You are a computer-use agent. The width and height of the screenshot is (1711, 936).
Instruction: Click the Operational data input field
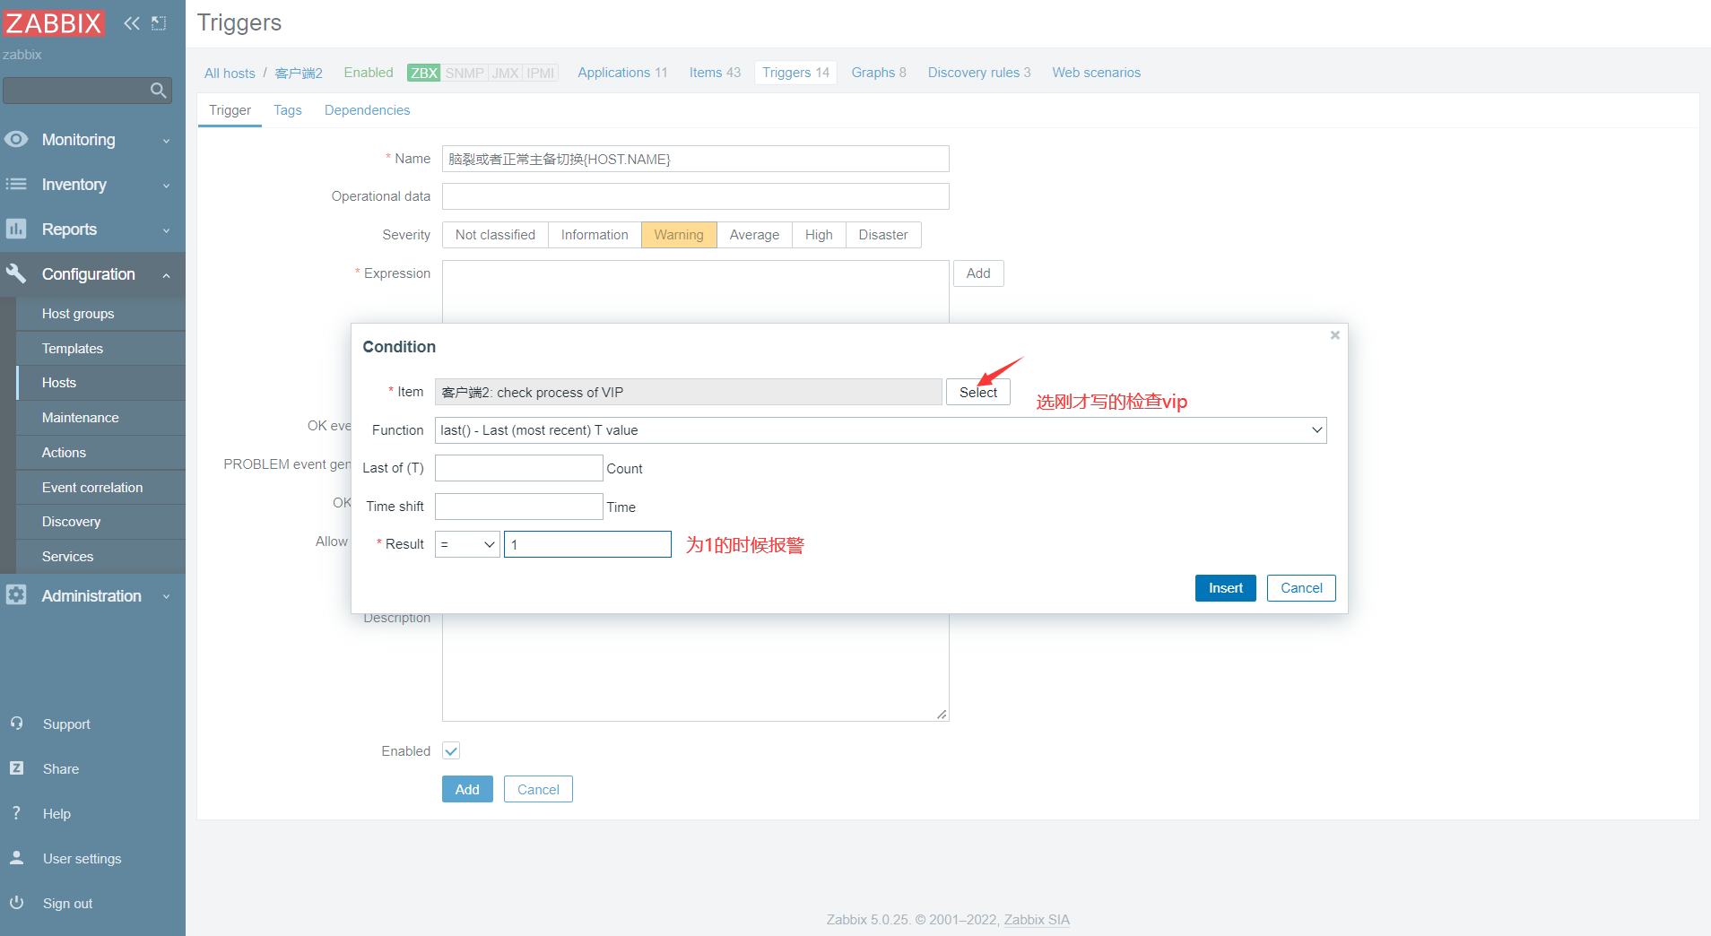pyautogui.click(x=695, y=196)
